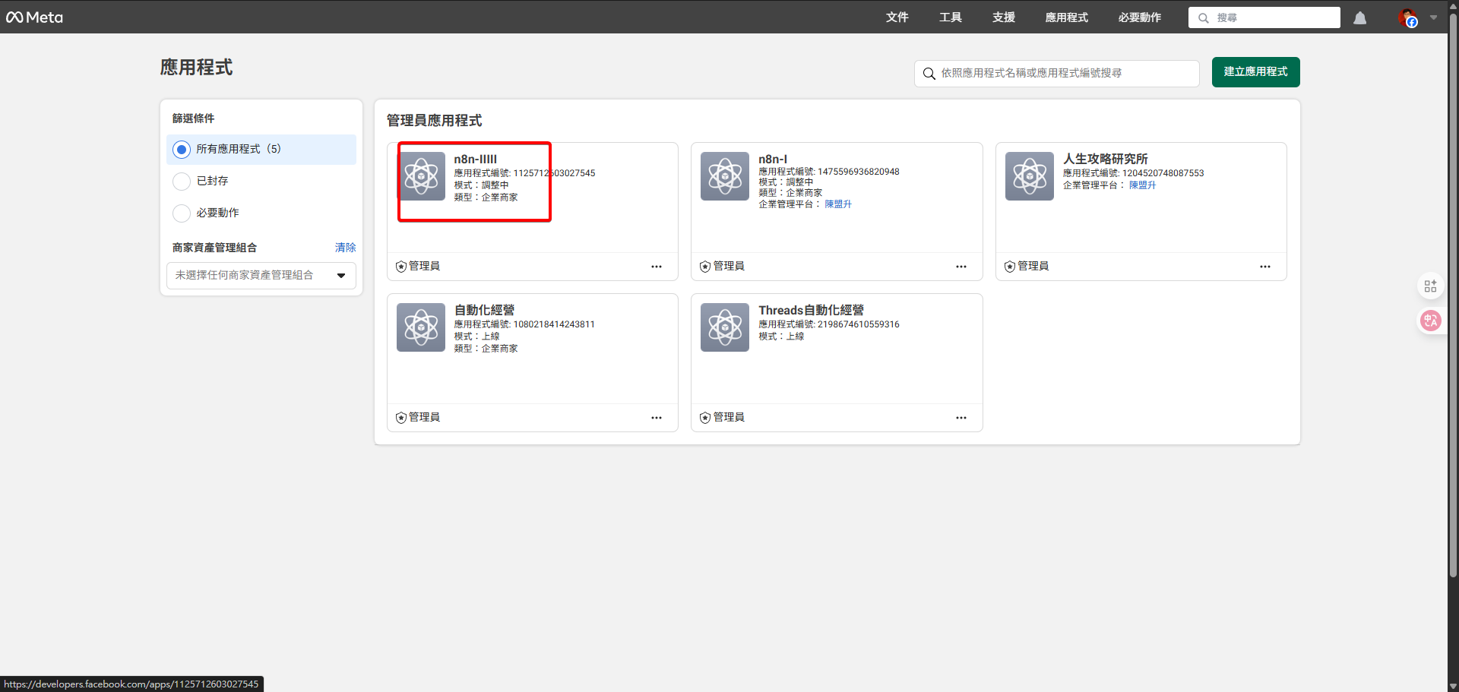Expand the 商家資產管理組合 dropdown

tap(261, 276)
